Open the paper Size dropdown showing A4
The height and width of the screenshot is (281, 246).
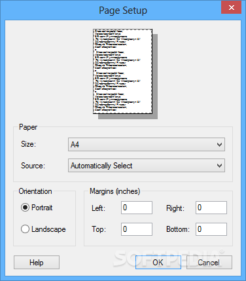click(x=147, y=144)
